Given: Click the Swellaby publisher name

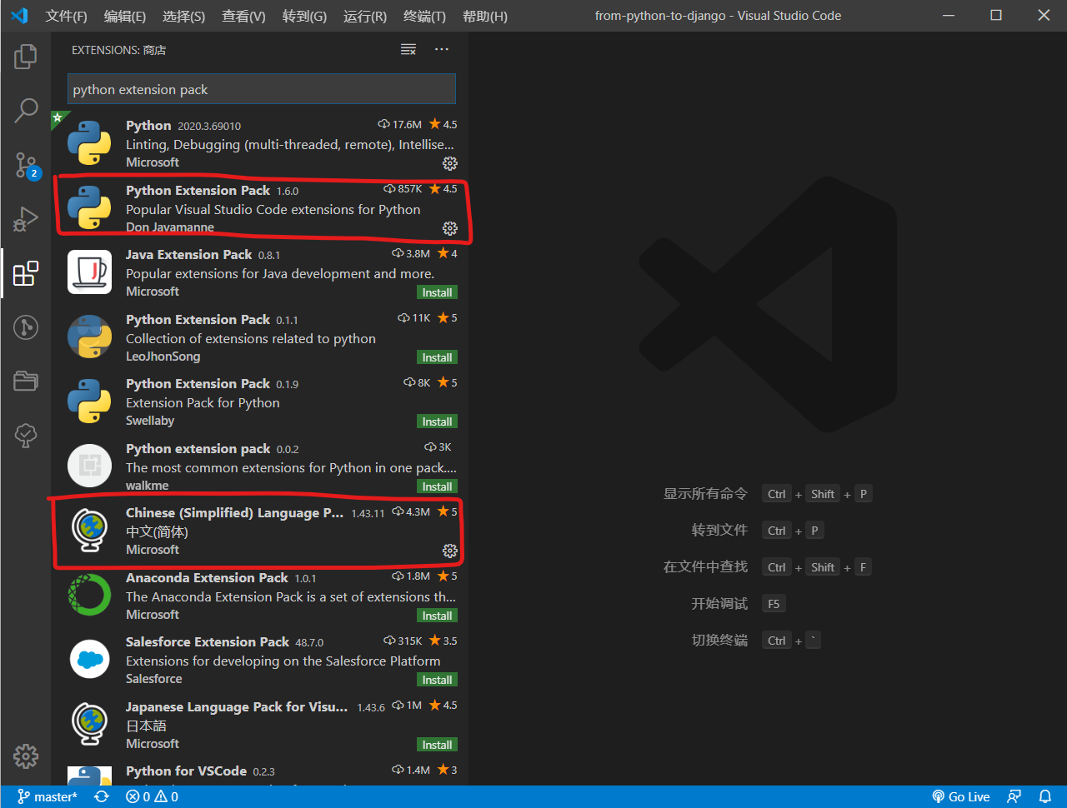Looking at the screenshot, I should coord(150,421).
